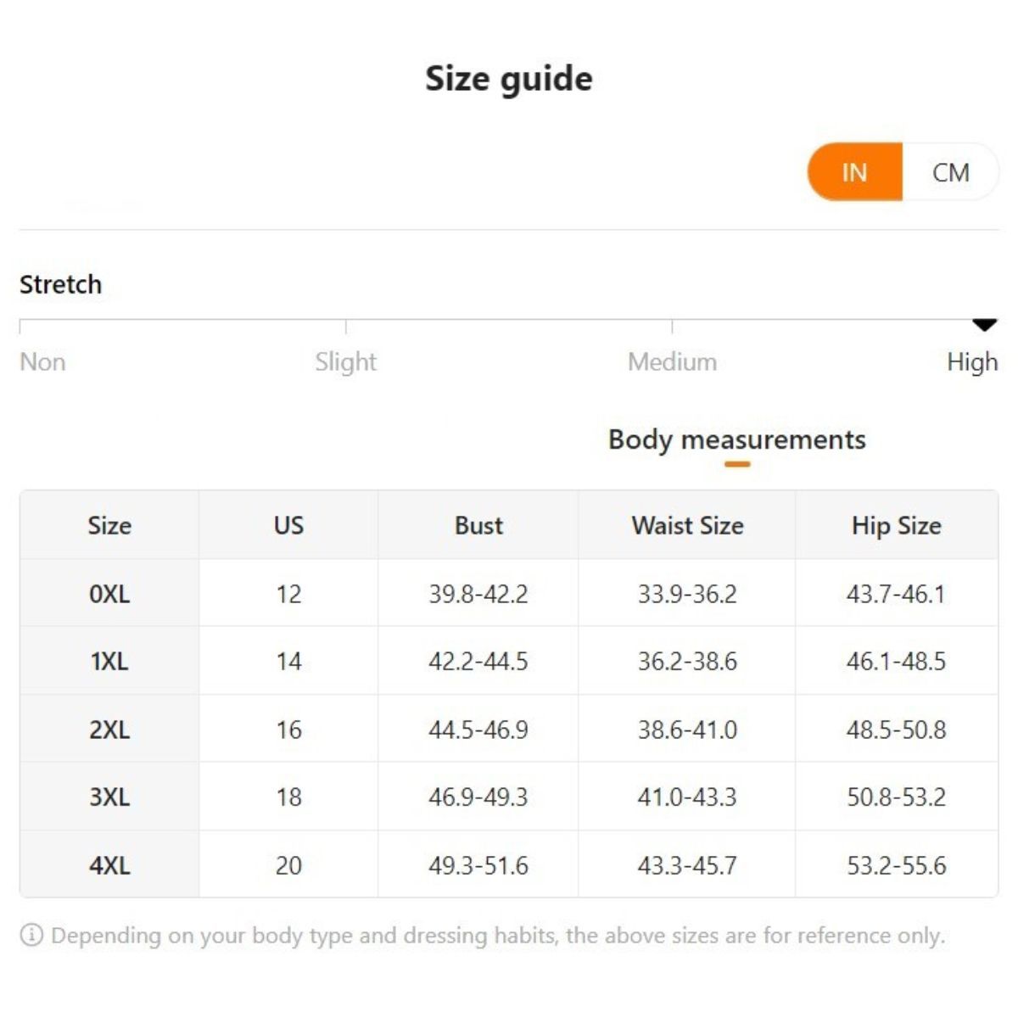1018x1018 pixels.
Task: Click the Hip Size column header
Action: tap(896, 525)
